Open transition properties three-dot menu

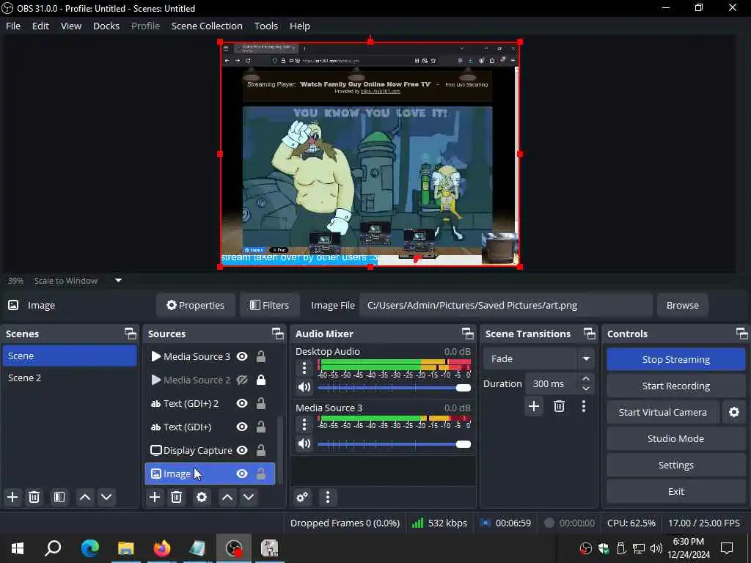pos(583,406)
